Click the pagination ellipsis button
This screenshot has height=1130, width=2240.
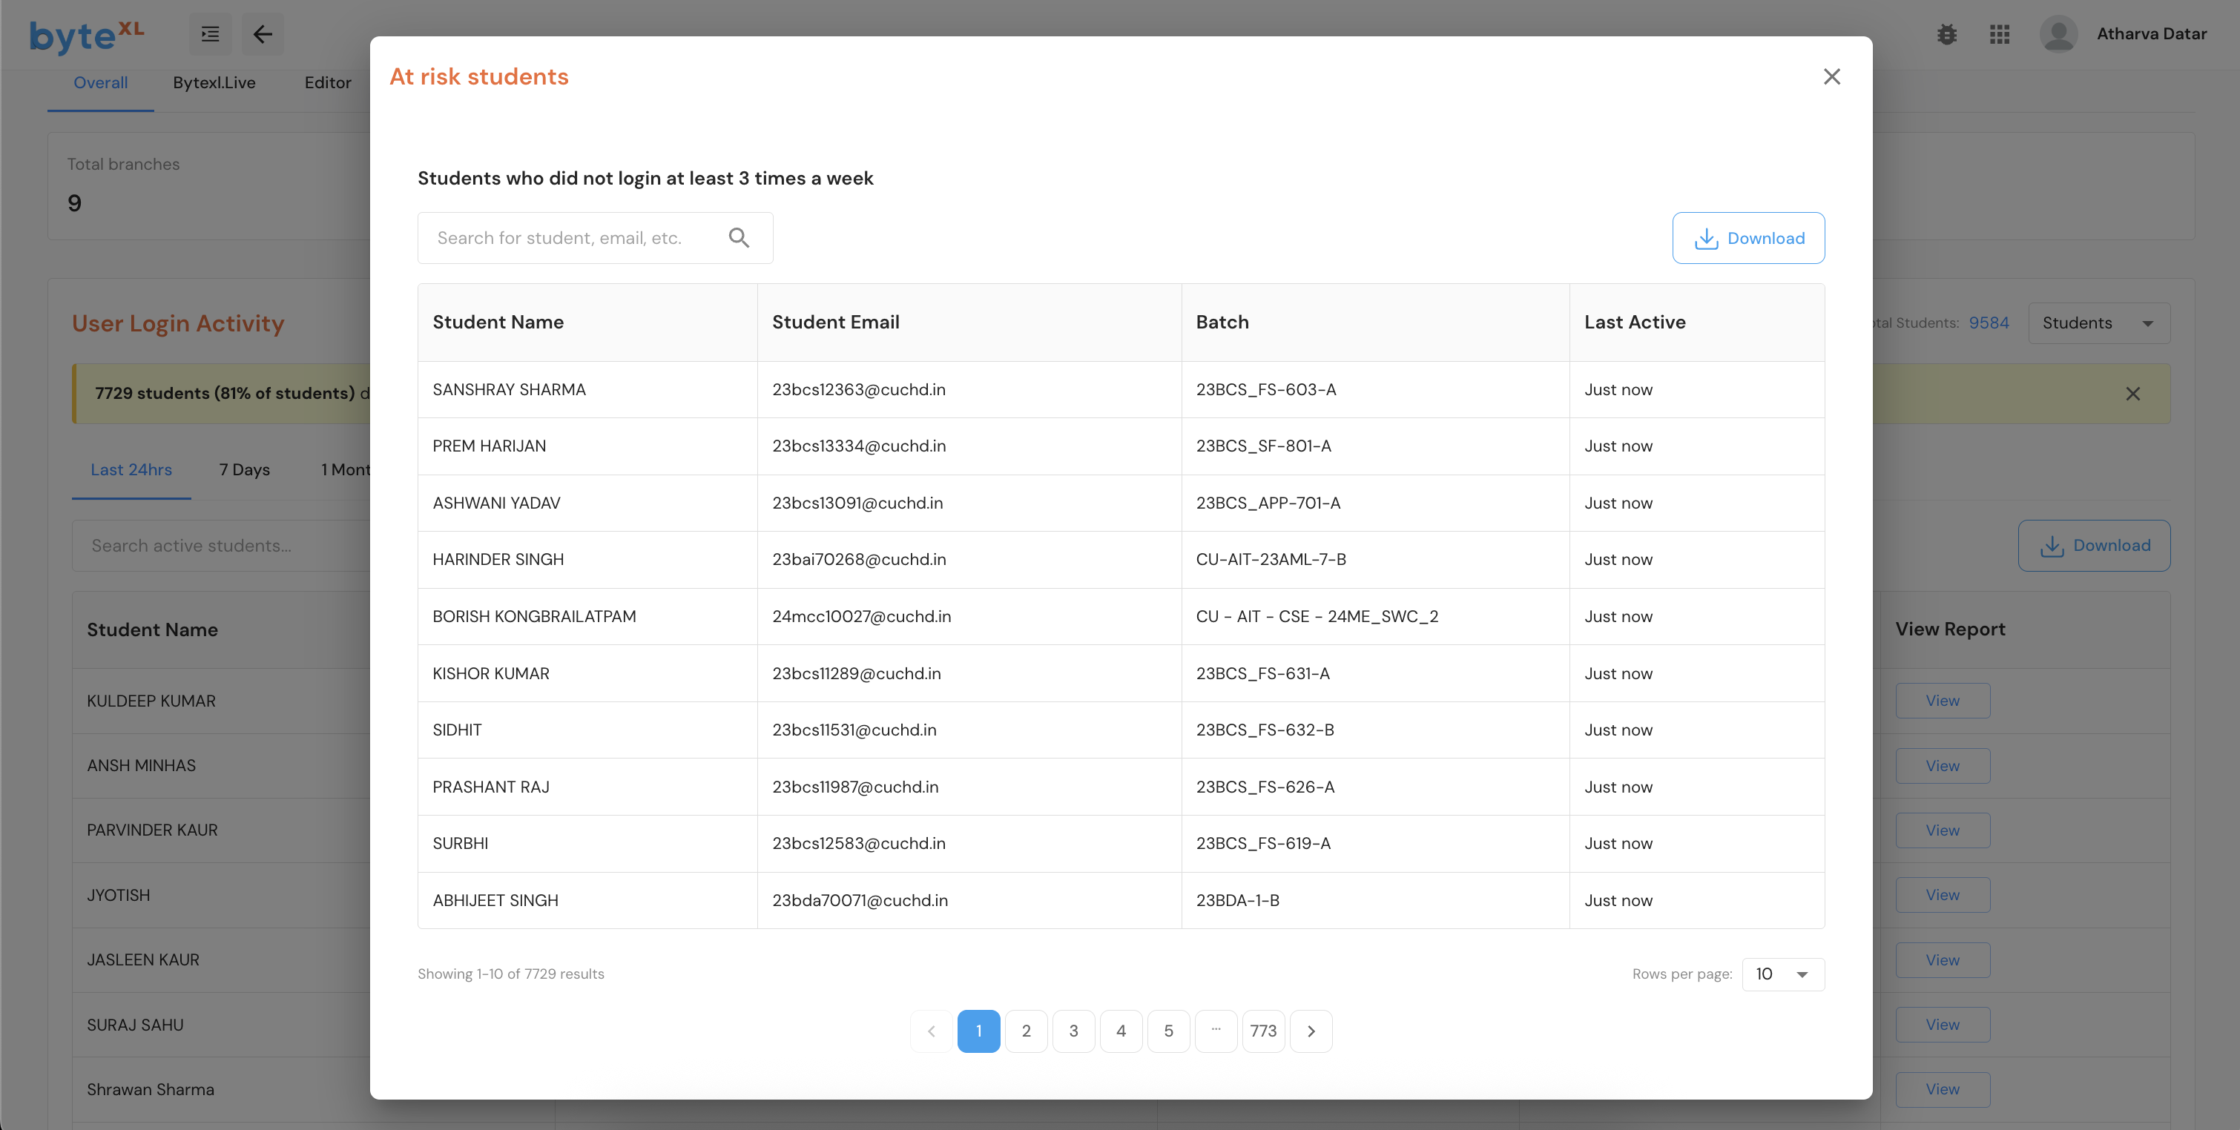[x=1216, y=1031]
